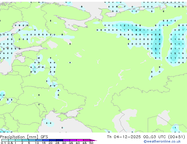Click the 20–25 mm dark blue legend box
187x144 pixels.
coord(53,140)
